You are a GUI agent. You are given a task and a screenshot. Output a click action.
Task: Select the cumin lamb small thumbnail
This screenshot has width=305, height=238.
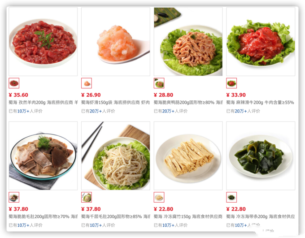[14, 83]
